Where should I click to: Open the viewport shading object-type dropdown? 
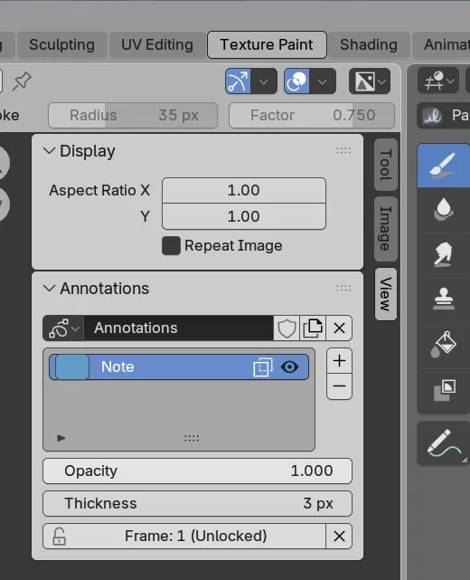click(x=438, y=81)
